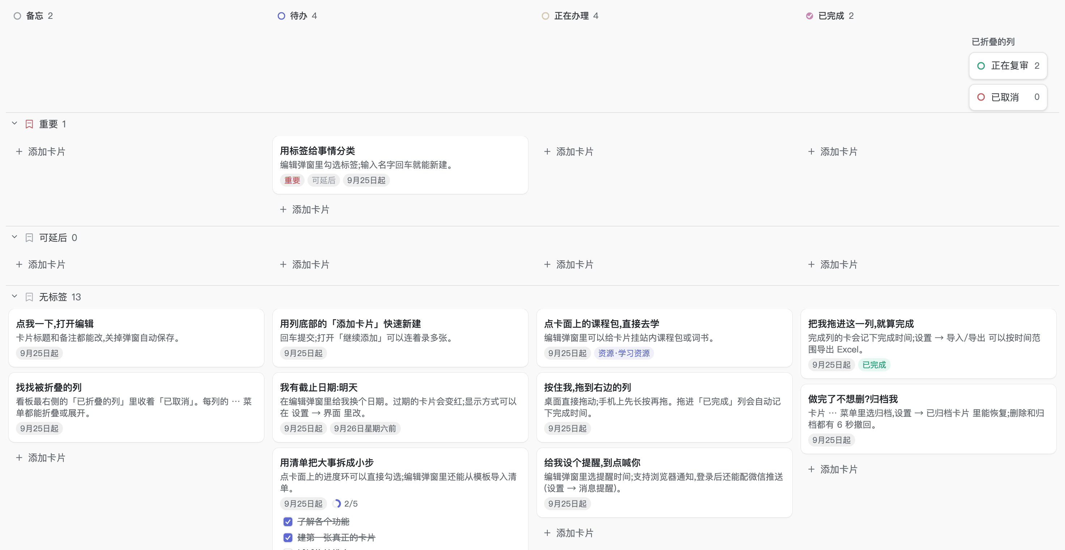This screenshot has width=1065, height=550.
Task: Click the 9月26日星期六前 due date chip
Action: [x=365, y=428]
